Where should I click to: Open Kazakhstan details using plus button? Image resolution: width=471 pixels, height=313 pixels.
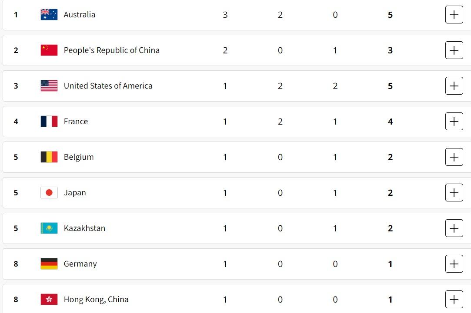click(x=454, y=228)
